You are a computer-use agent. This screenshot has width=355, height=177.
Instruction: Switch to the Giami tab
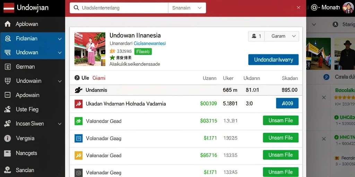point(99,78)
